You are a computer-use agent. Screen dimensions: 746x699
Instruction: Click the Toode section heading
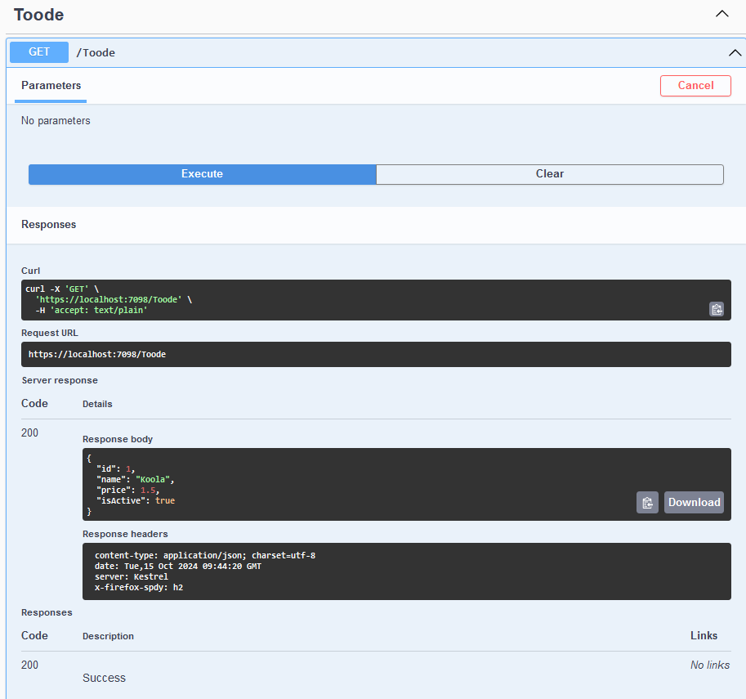[38, 15]
